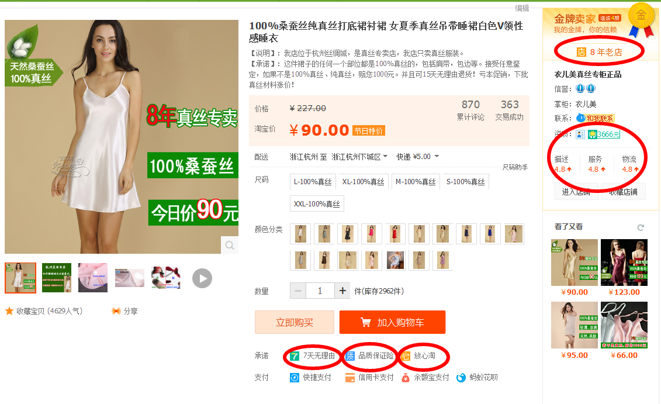Screen dimensions: 661x404
Task: Click the 品质保证险 blue badge icon
Action: [x=350, y=356]
